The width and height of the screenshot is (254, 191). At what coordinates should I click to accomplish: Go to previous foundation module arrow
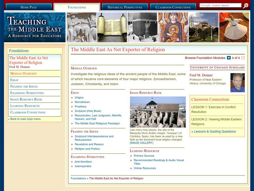229,58
